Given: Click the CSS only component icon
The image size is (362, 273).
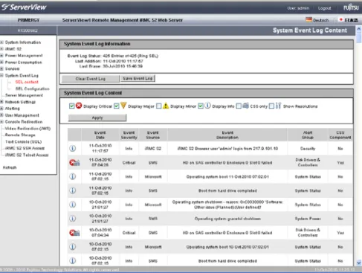Looking at the screenshot, I should (x=245, y=106).
